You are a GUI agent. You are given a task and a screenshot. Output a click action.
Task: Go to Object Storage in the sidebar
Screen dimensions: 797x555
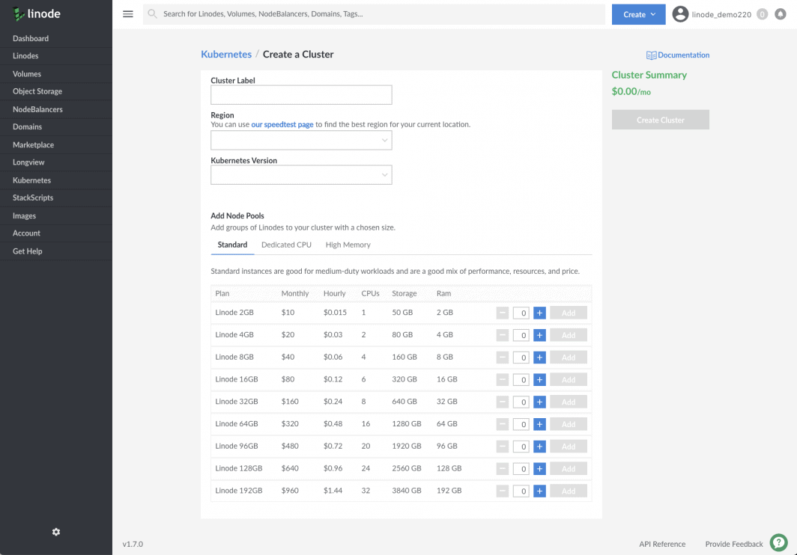pos(37,91)
